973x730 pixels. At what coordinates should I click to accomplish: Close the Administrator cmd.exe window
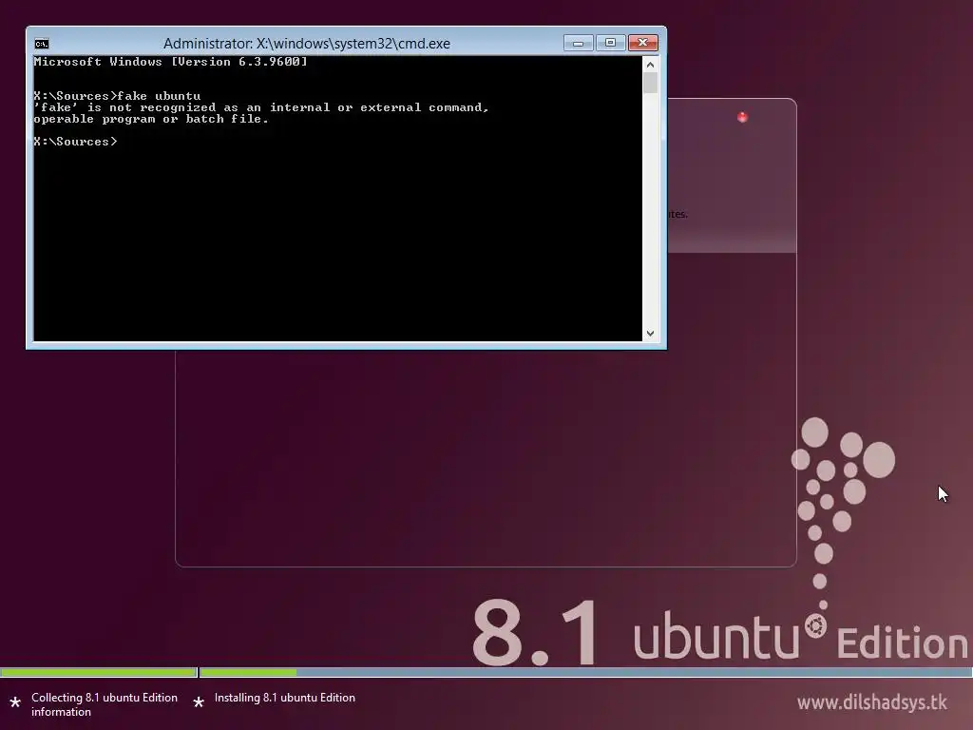[643, 43]
